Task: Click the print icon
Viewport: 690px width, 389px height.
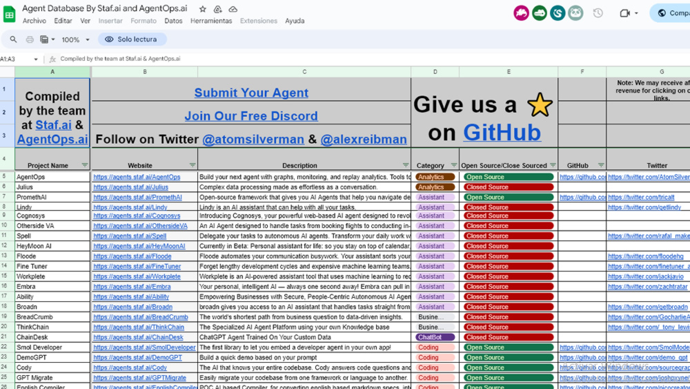Action: click(30, 39)
